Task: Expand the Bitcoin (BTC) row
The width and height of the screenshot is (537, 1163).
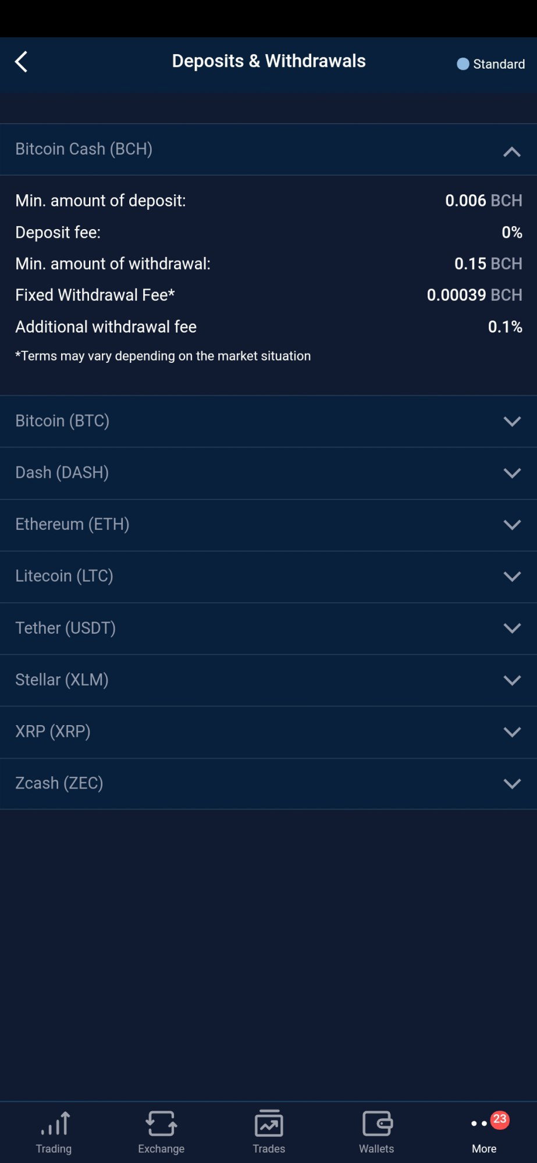Action: pyautogui.click(x=268, y=421)
